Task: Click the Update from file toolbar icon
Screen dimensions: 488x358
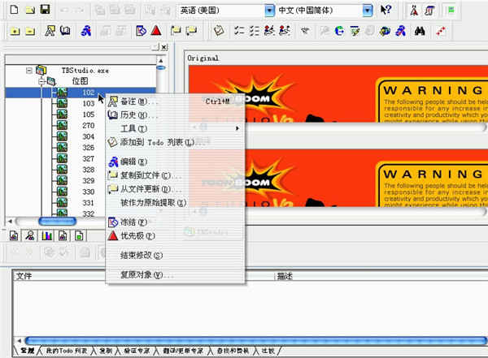Action: click(191, 31)
